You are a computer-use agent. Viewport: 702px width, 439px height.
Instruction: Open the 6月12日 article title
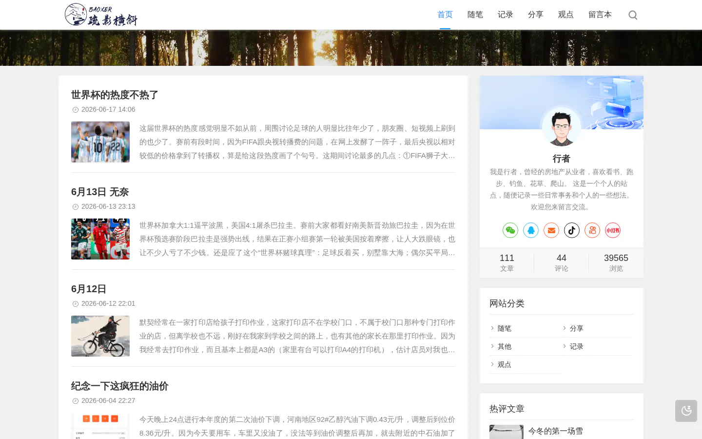(89, 289)
